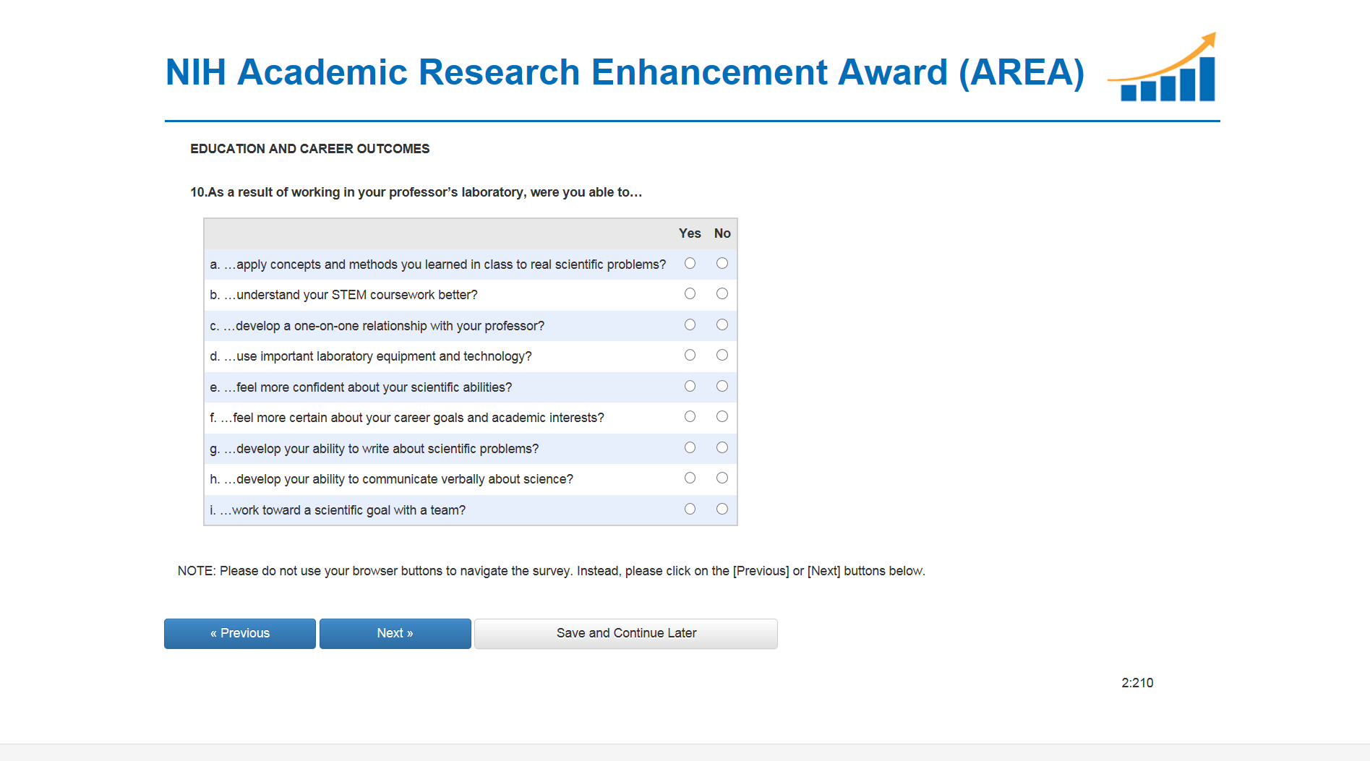Mark Yes for working toward a team goal

click(690, 510)
